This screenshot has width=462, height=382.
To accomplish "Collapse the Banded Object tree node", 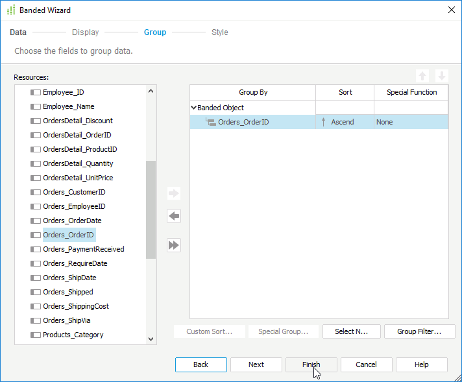I will point(193,108).
